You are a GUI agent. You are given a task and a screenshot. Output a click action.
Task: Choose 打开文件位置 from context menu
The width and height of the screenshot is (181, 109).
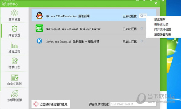pos(163,29)
